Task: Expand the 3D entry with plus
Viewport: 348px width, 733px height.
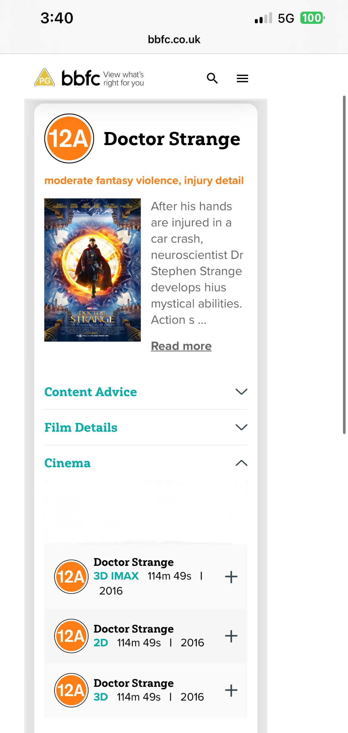Action: tap(231, 690)
